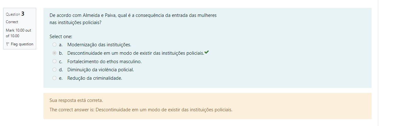Click "Fortalecimento do ethos masculino" answer text
Image resolution: width=404 pixels, height=126 pixels.
tap(104, 62)
